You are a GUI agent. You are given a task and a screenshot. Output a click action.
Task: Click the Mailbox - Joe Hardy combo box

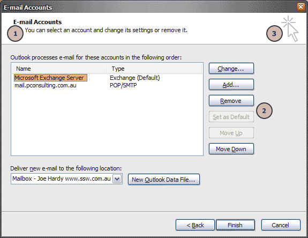pyautogui.click(x=66, y=179)
